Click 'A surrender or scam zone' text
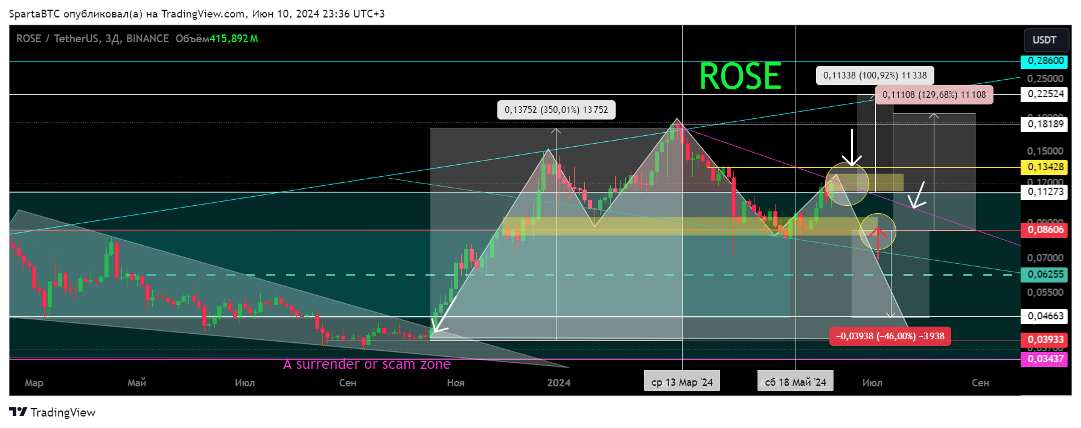The image size is (1081, 428). coord(367,364)
